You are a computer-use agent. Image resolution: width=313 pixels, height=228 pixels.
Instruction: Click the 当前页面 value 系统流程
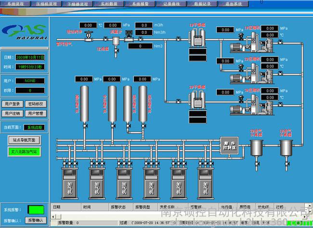[x=35, y=127]
